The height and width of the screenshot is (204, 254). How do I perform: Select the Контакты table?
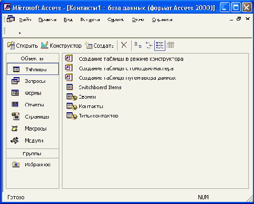click(x=91, y=106)
